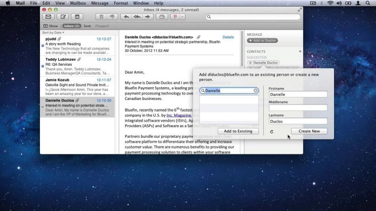Select the Inbox (2) favorites tab
Image resolution: width=376 pixels, height=211 pixels.
pyautogui.click(x=71, y=26)
